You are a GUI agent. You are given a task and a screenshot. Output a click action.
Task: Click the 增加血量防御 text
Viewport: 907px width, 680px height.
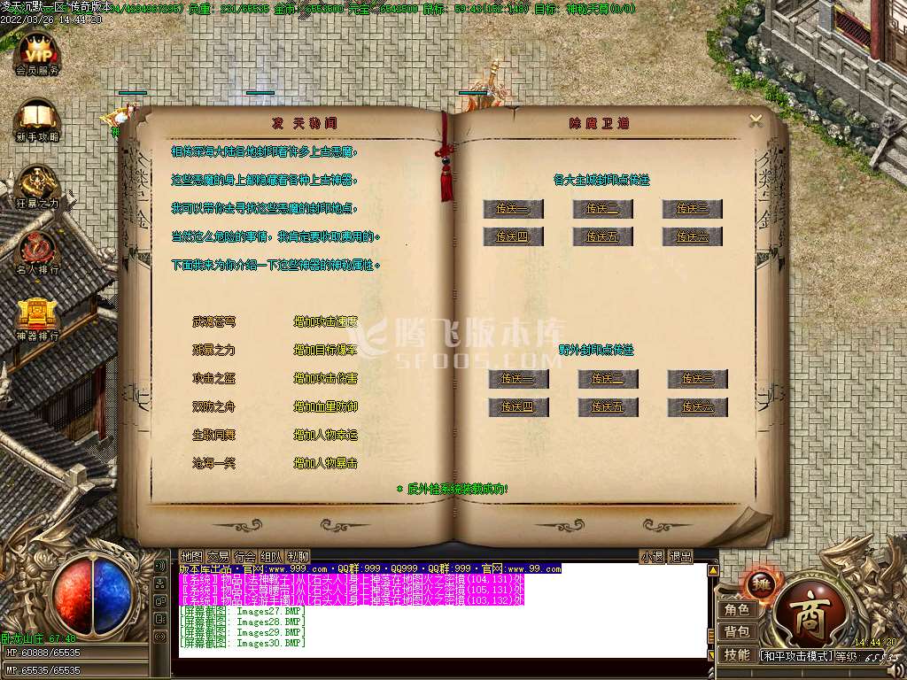click(x=326, y=406)
